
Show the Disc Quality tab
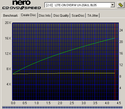[x=61, y=16]
